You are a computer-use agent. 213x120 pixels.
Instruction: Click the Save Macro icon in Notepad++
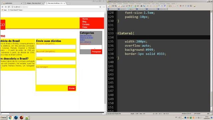pos(191,6)
